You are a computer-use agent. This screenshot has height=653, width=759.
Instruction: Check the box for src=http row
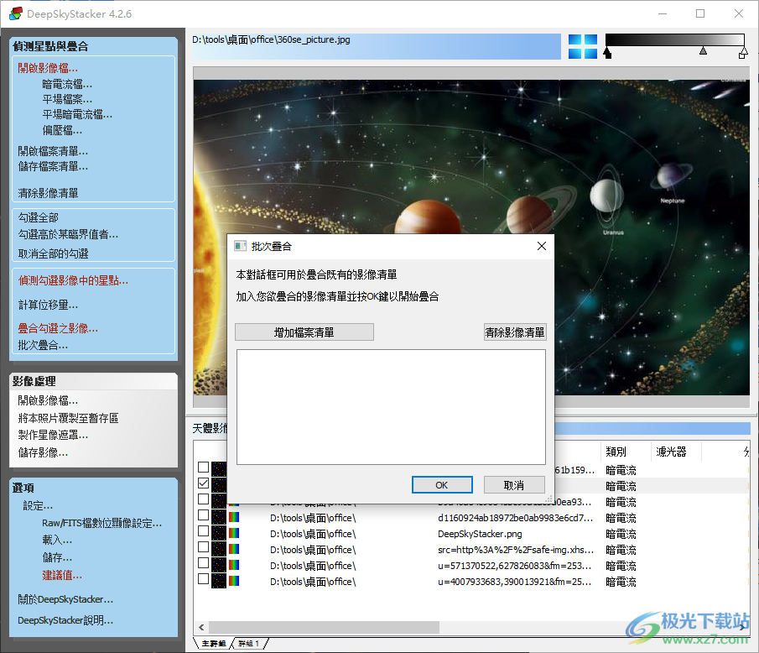pos(203,547)
